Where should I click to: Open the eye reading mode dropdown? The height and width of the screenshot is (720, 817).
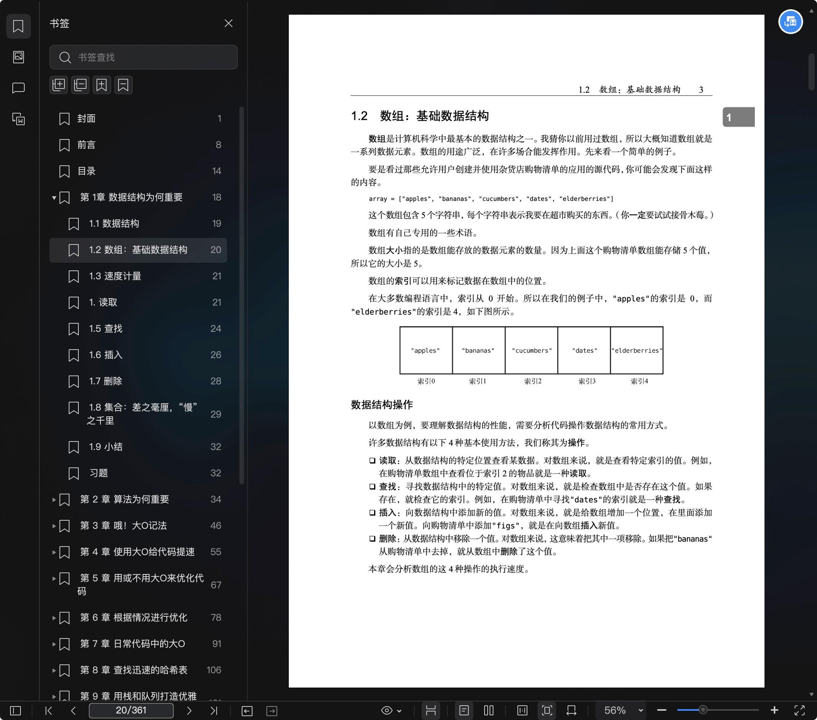pos(391,710)
